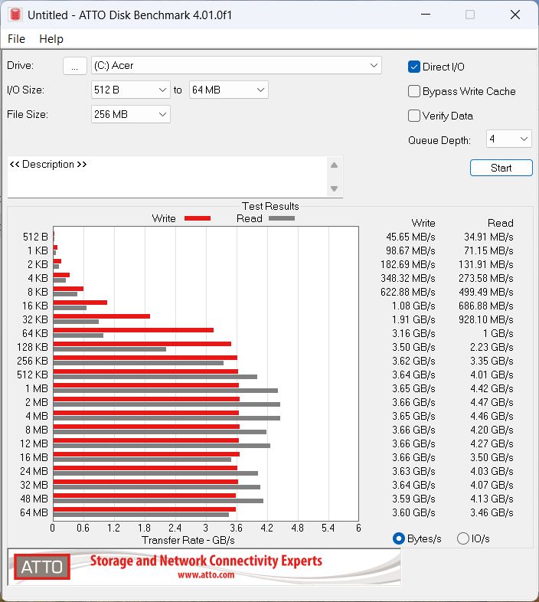Click the ATTO logo in the banner

[x=42, y=567]
